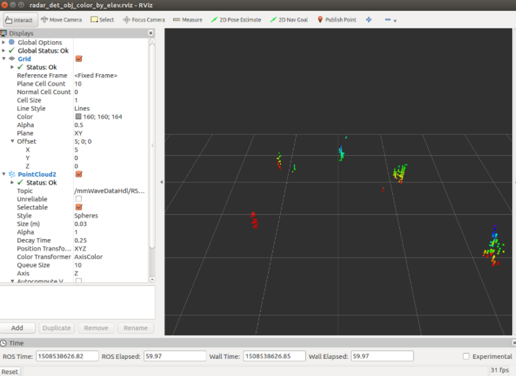Screen dimensions: 516x376
Task: Collapse the Grid properties tree
Action: (4, 58)
